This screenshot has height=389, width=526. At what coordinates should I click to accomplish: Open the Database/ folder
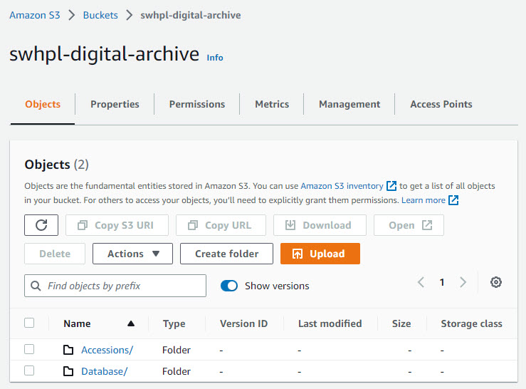tap(105, 371)
